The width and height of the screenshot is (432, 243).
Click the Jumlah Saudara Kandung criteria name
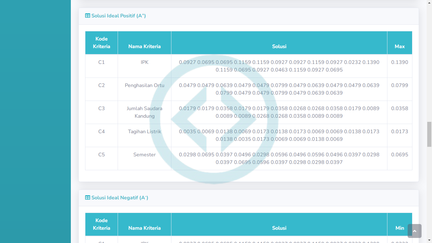point(145,112)
